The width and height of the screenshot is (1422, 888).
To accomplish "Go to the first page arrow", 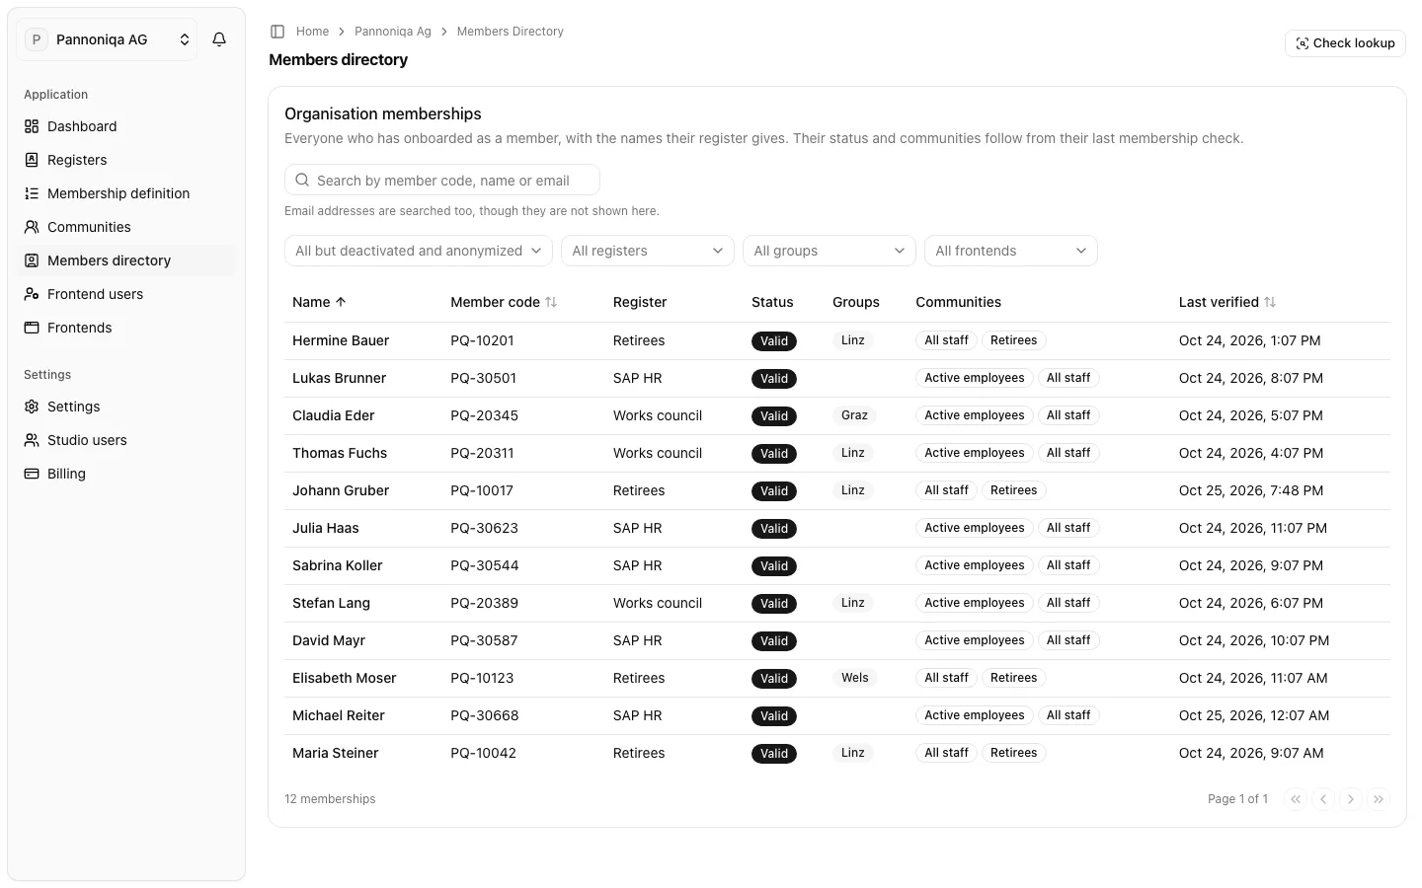I will coord(1296,799).
